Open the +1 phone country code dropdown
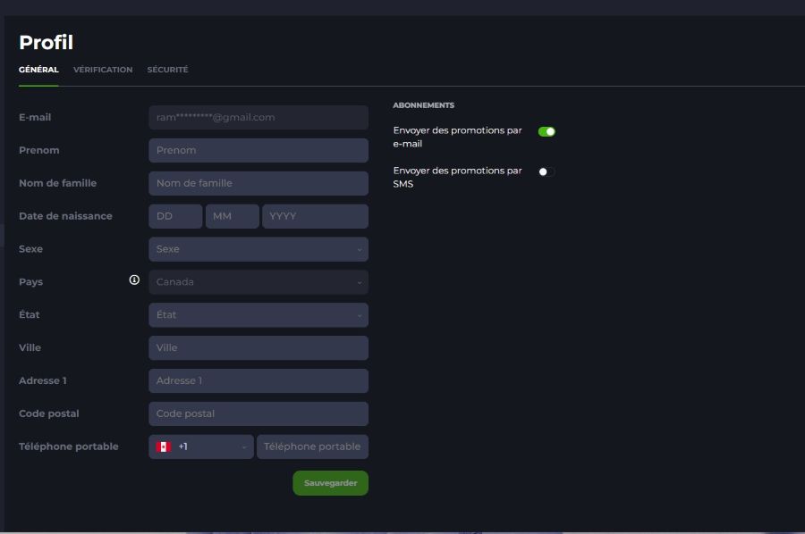The width and height of the screenshot is (805, 534). point(200,446)
